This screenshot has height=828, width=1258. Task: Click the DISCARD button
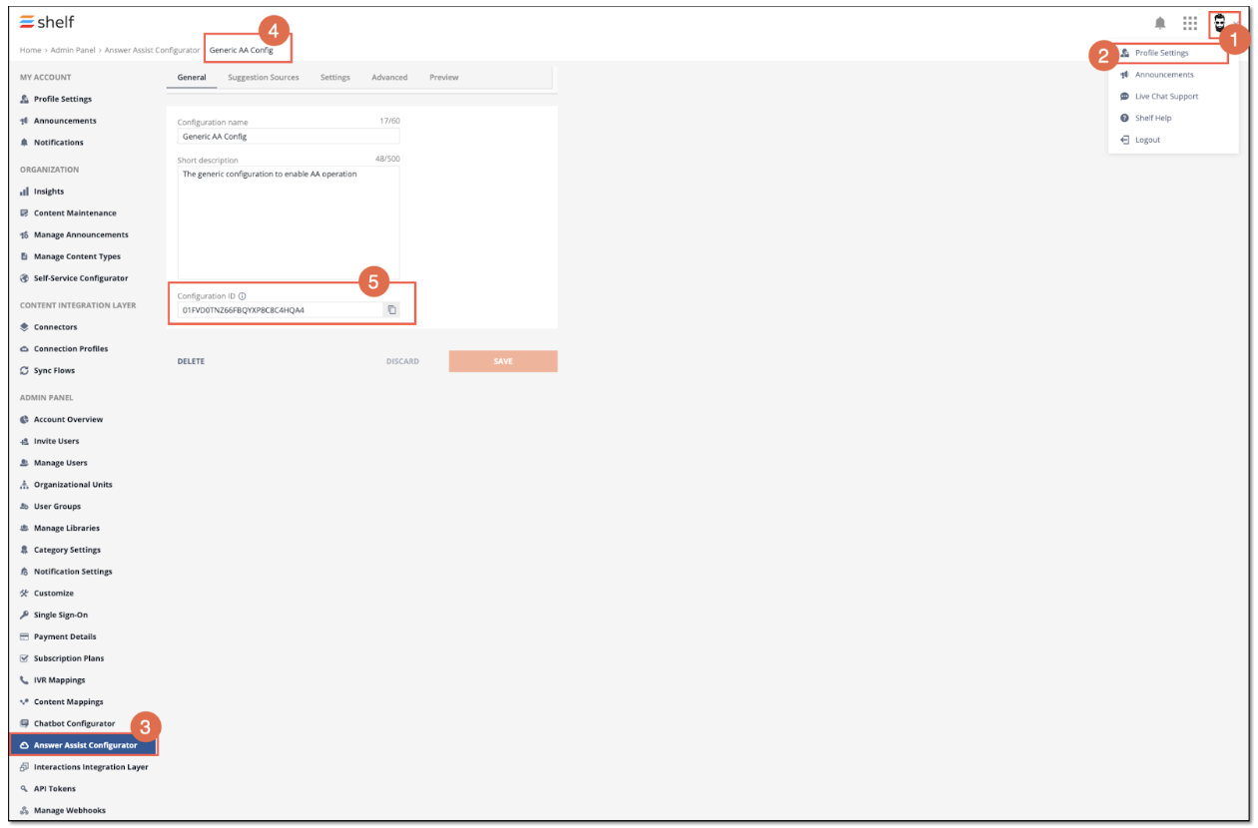(x=402, y=361)
